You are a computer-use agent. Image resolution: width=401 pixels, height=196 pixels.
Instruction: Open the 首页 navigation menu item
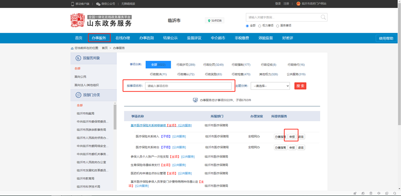(79, 38)
